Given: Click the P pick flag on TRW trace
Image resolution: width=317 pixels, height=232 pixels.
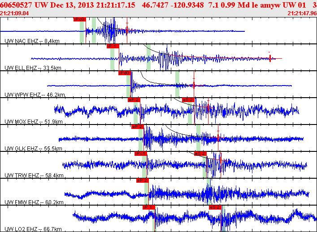Looking at the screenshot, I should coord(141,154).
